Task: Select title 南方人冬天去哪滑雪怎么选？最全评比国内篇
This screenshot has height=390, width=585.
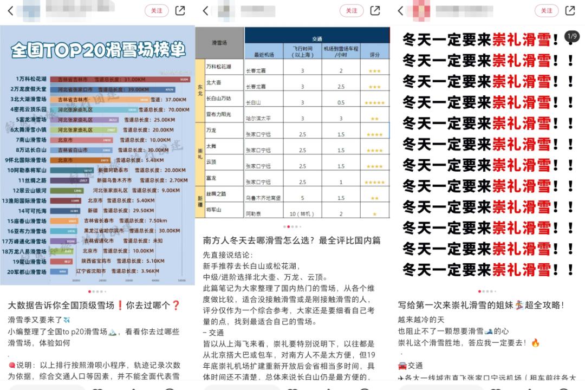Action: [292, 240]
